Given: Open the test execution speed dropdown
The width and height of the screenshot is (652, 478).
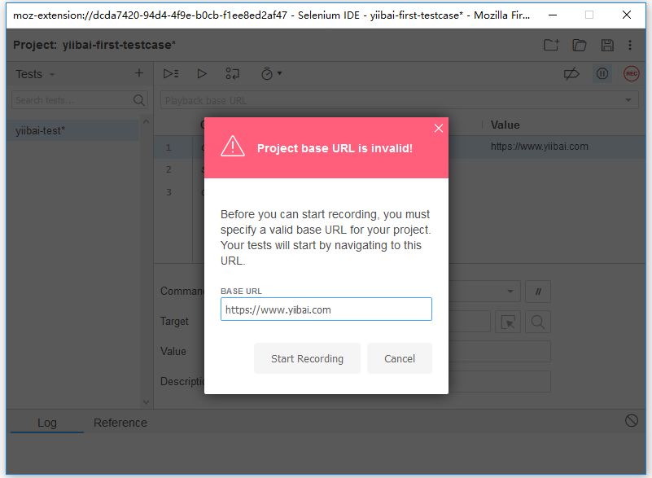Looking at the screenshot, I should [271, 73].
